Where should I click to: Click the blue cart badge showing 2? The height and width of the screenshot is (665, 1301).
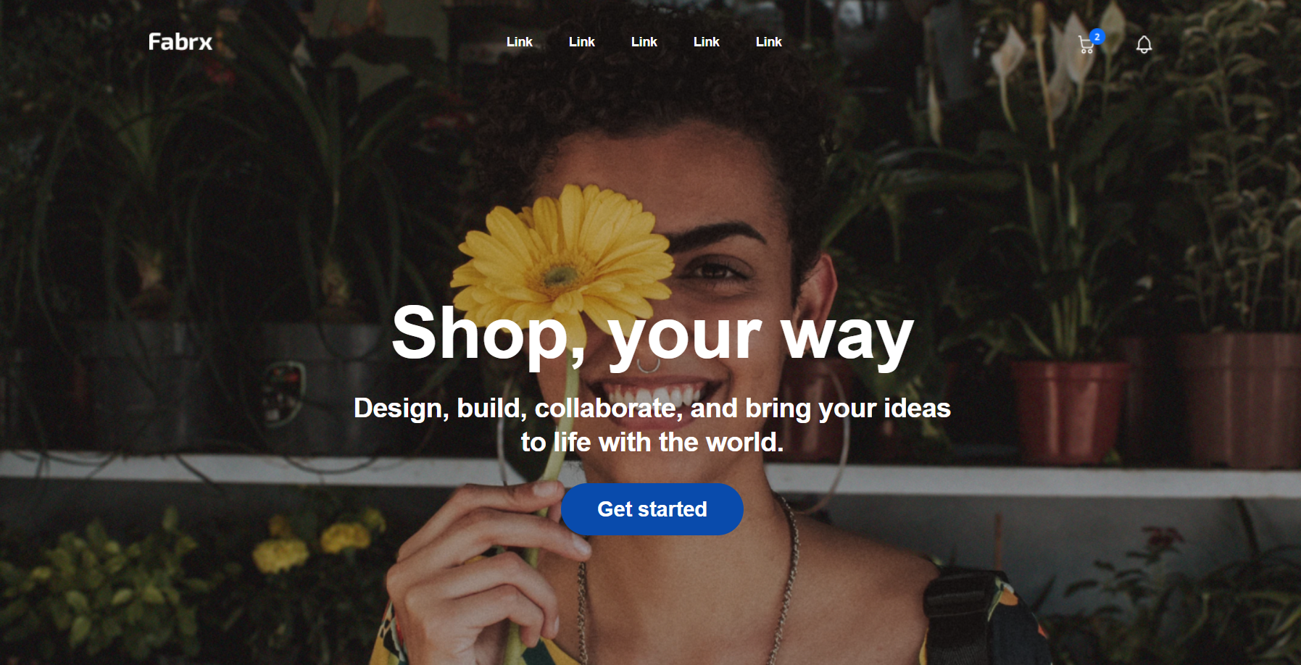click(1097, 37)
